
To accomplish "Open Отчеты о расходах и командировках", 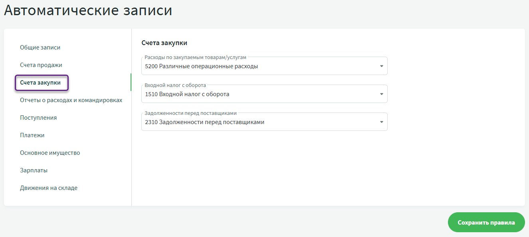I will [71, 100].
